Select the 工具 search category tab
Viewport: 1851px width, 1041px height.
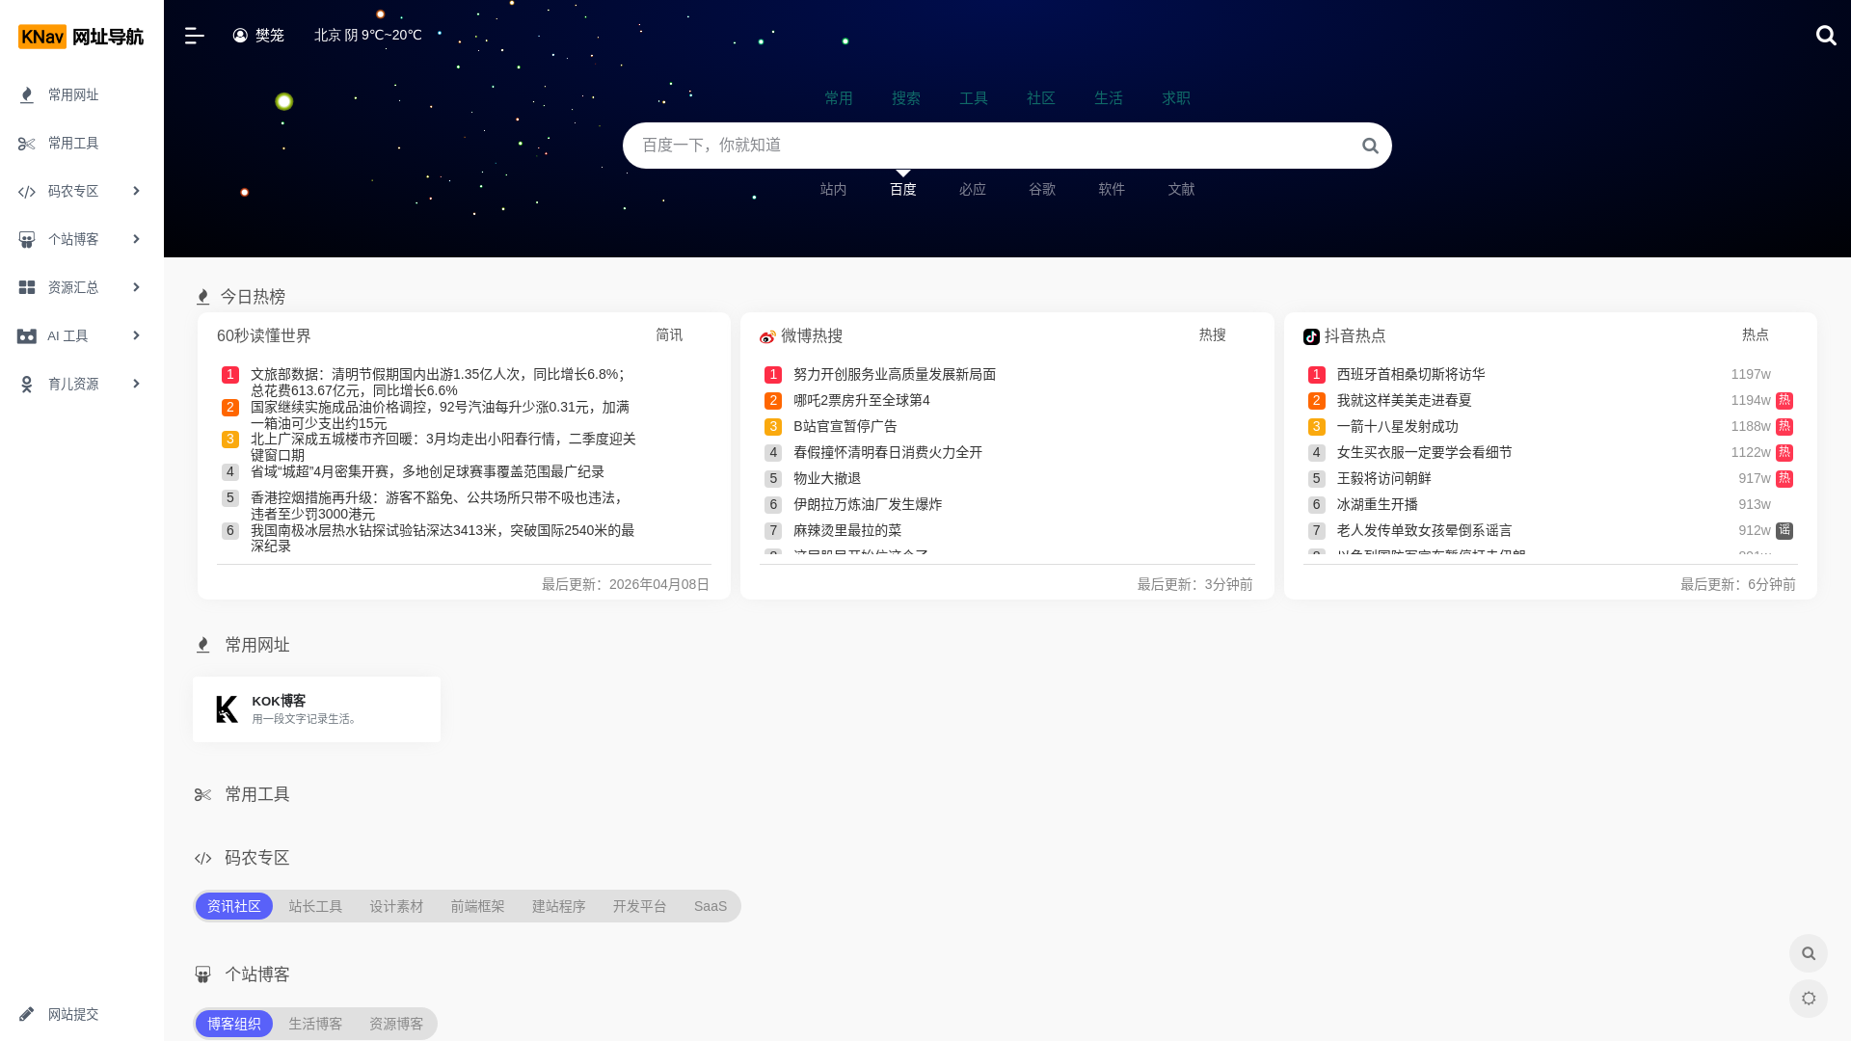[x=974, y=98]
